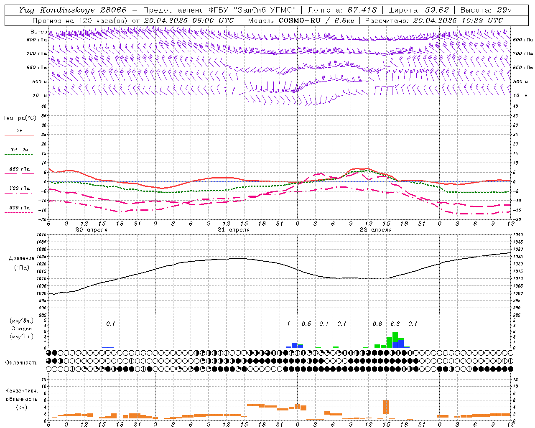The width and height of the screenshot is (535, 428).
Task: Click the Давление pressure panel label
Action: click(22, 258)
